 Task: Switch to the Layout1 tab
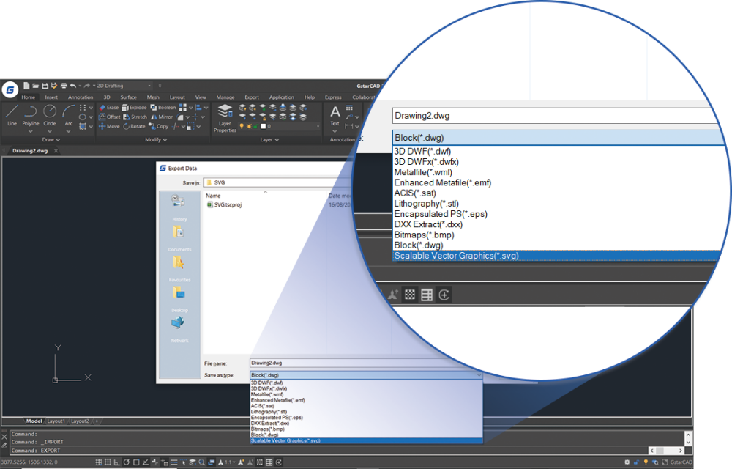click(56, 421)
